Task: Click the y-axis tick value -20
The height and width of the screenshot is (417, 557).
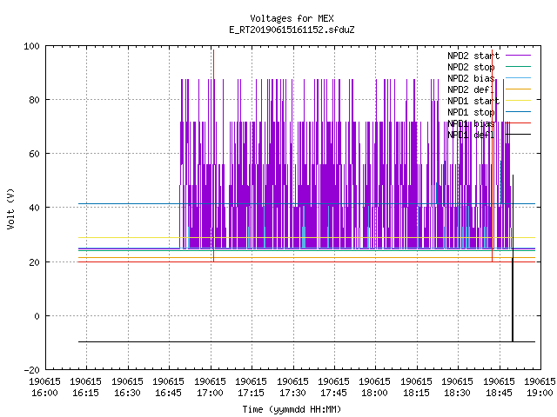Action: click(31, 370)
